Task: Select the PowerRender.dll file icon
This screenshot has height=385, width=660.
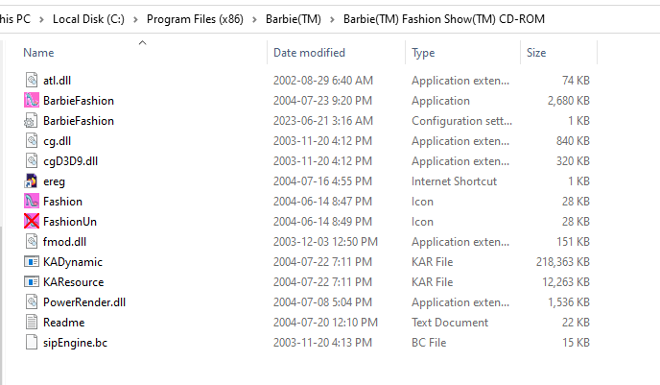Action: [x=31, y=301]
